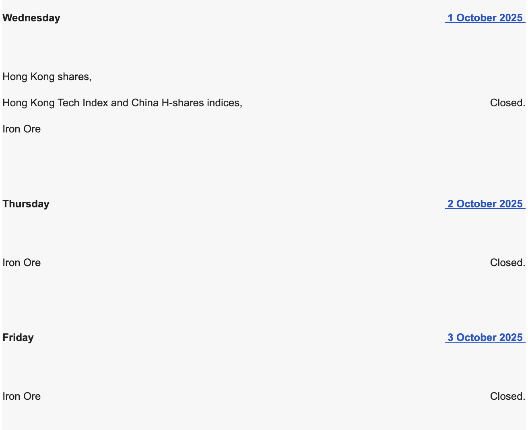Open the 2 October 2025 link

pyautogui.click(x=485, y=204)
